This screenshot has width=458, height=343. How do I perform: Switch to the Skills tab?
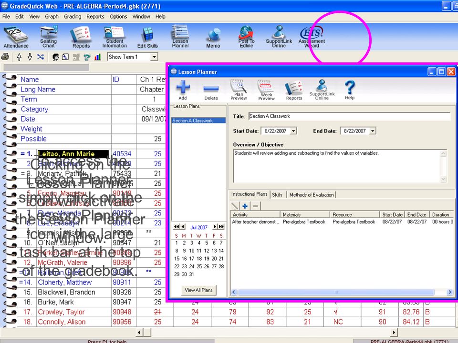(277, 195)
